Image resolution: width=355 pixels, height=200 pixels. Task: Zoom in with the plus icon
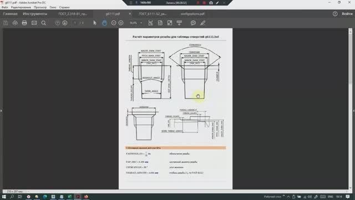(121, 23)
